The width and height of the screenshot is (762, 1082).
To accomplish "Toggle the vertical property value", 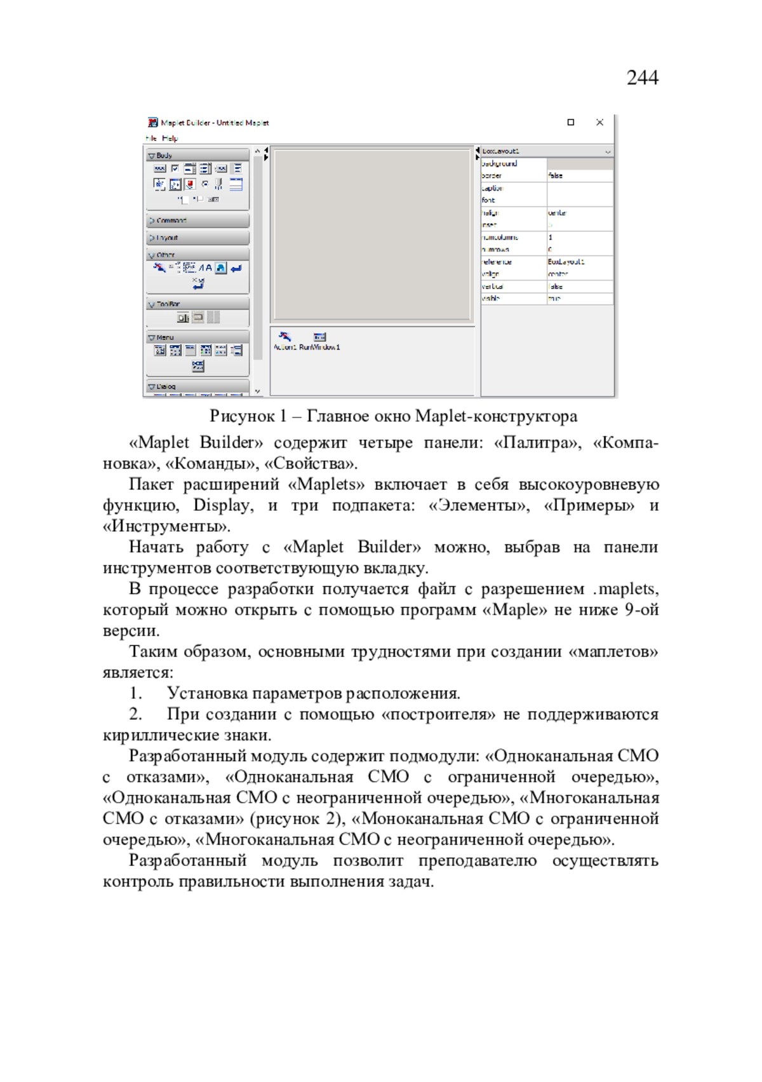I will click(579, 287).
